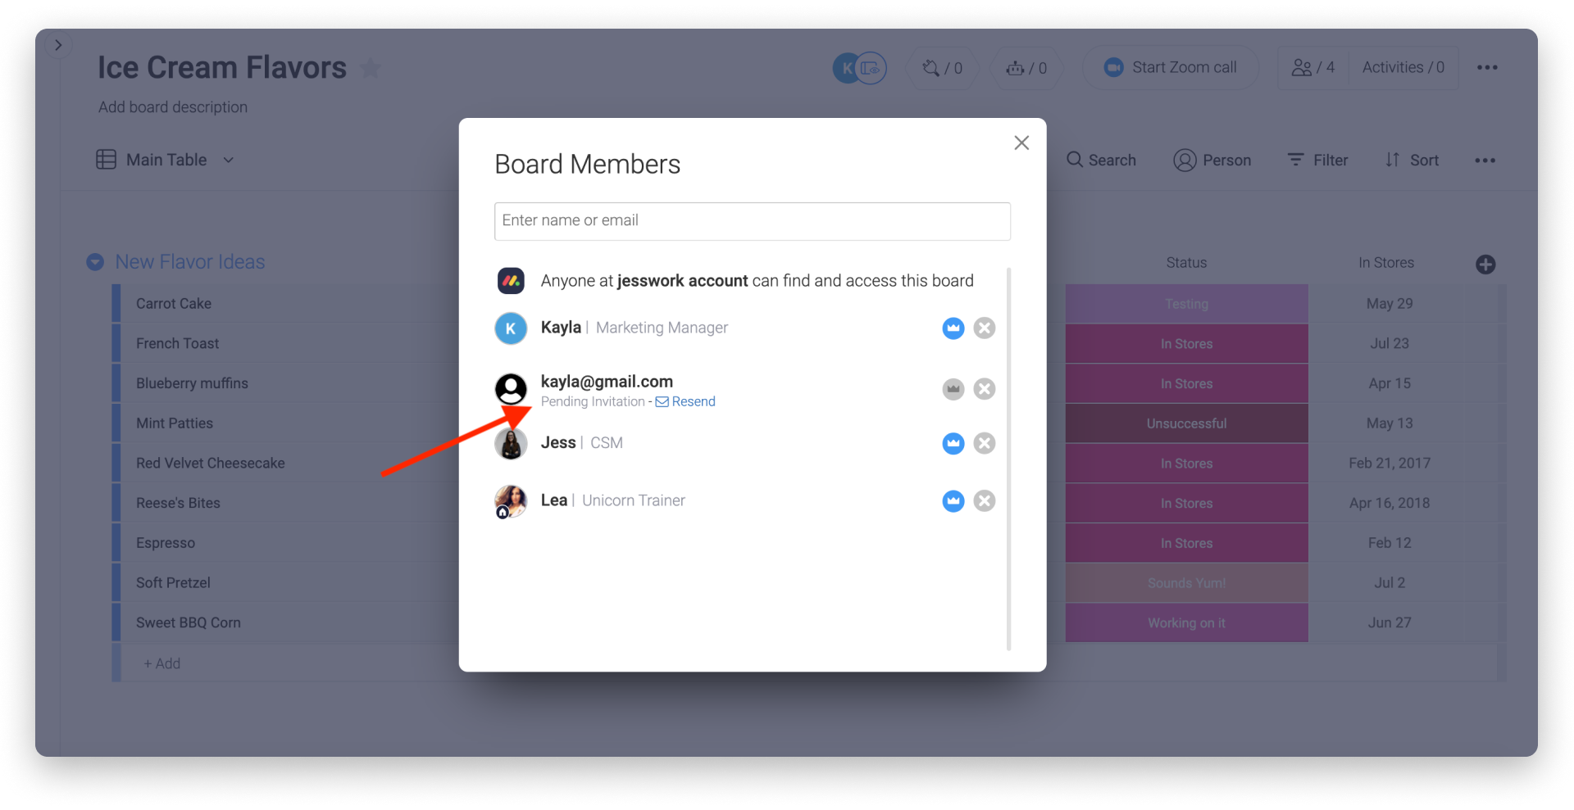Expand the collapsed left sidebar arrow
This screenshot has width=1574, height=810.
click(x=58, y=45)
